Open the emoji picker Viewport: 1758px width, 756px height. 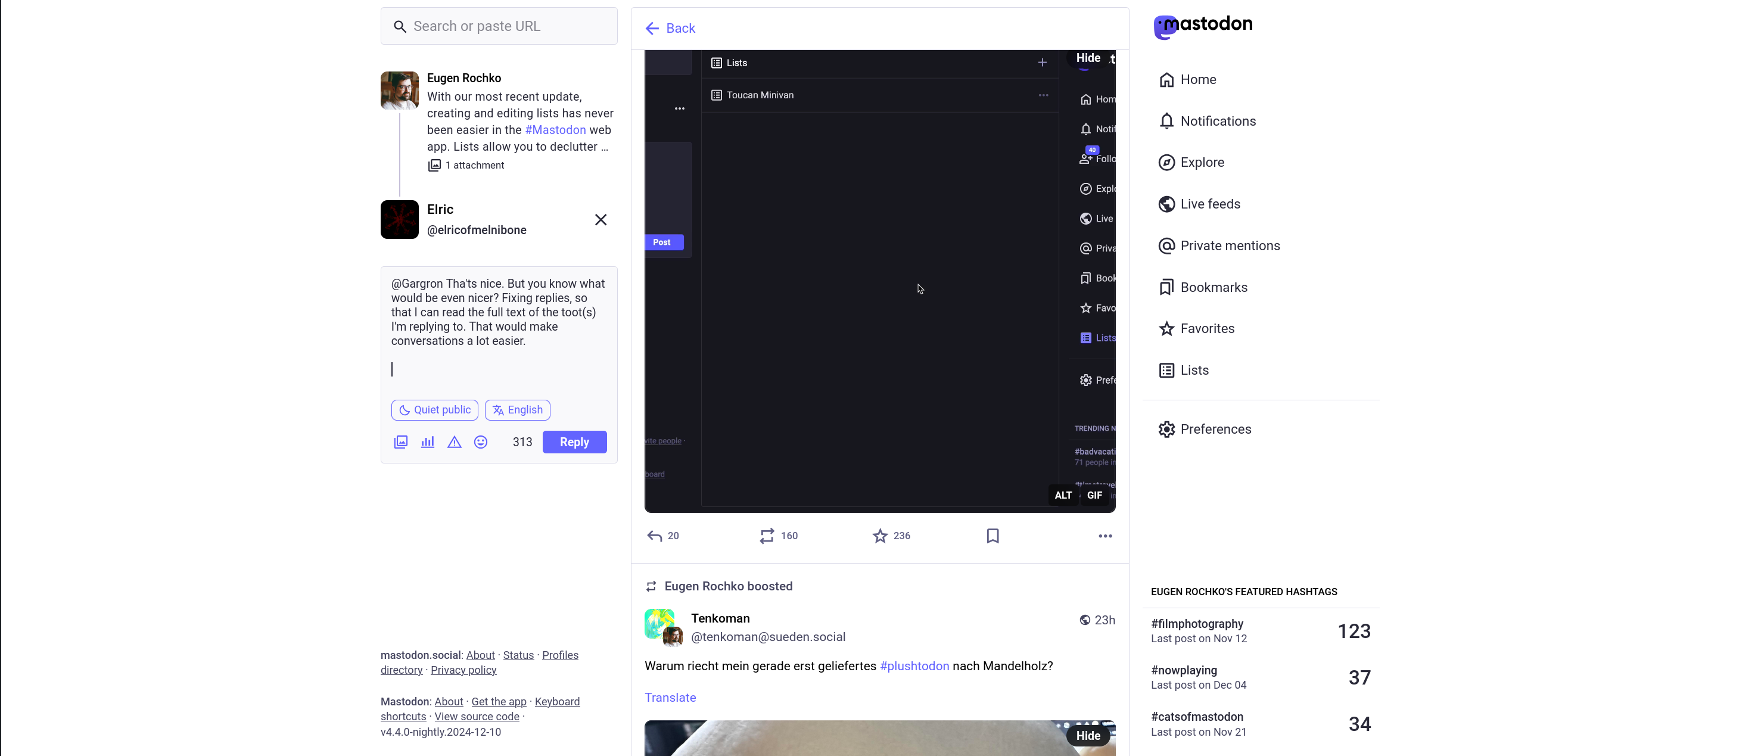pos(480,442)
